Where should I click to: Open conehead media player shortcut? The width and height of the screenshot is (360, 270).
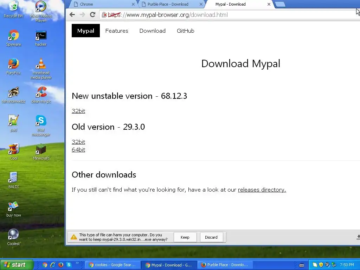(x=41, y=69)
